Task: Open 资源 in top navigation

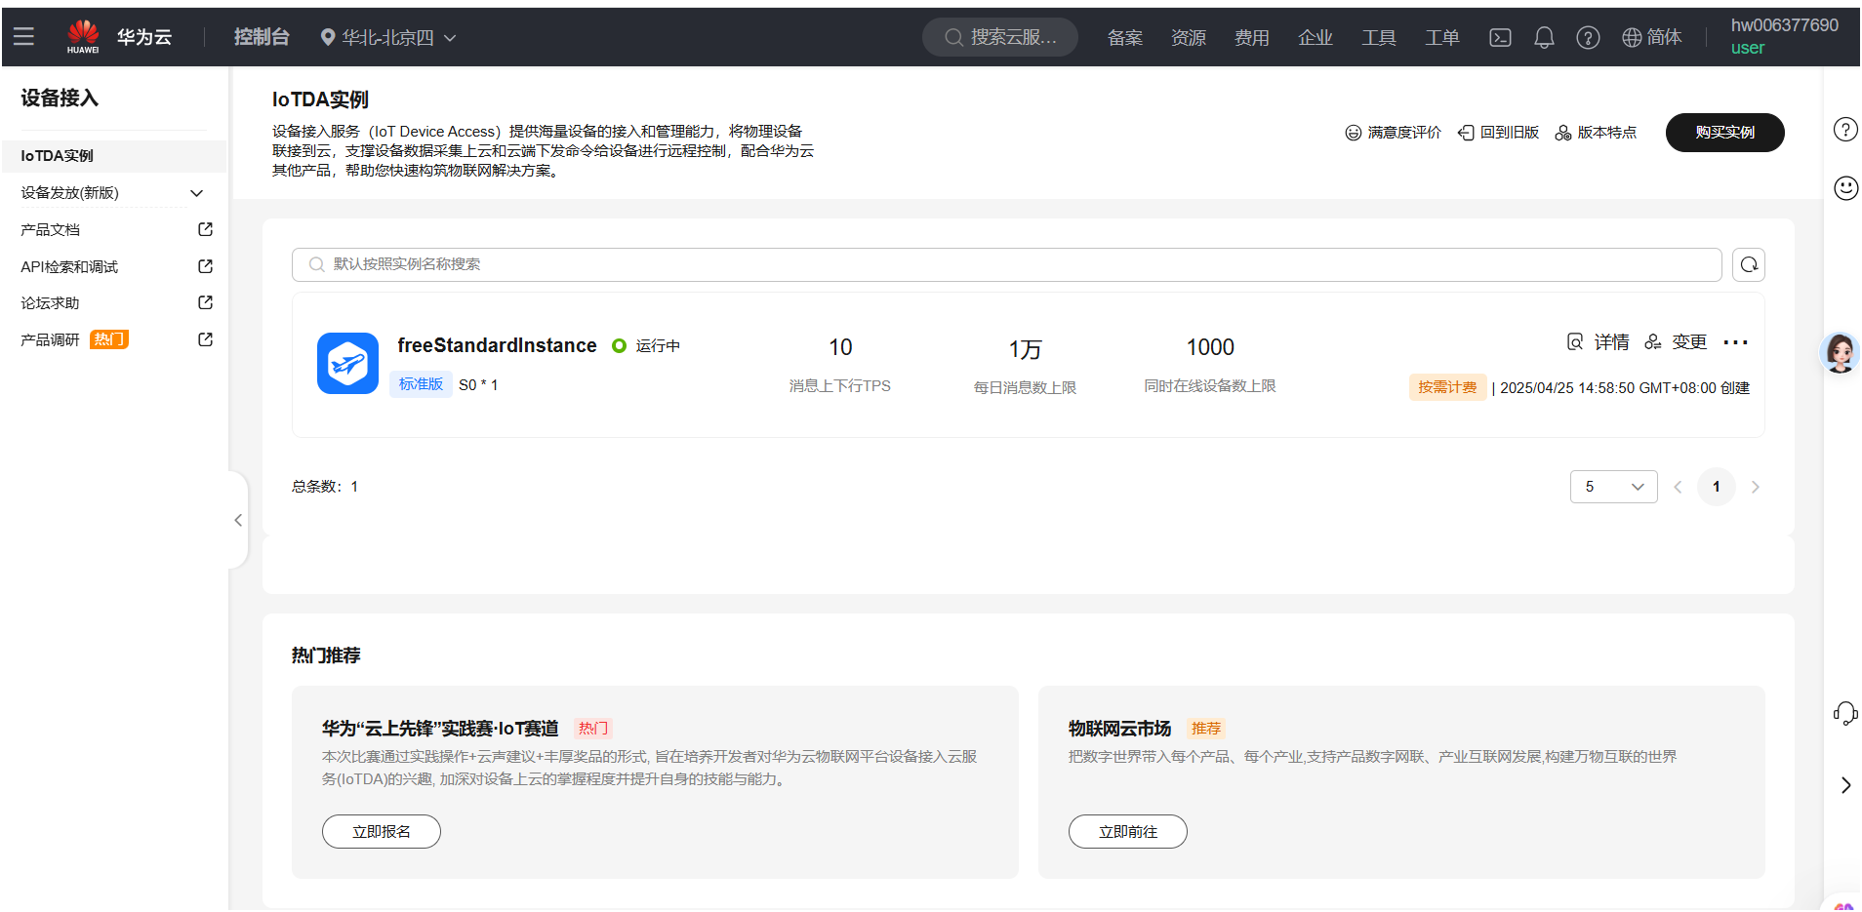Action: click(x=1188, y=37)
